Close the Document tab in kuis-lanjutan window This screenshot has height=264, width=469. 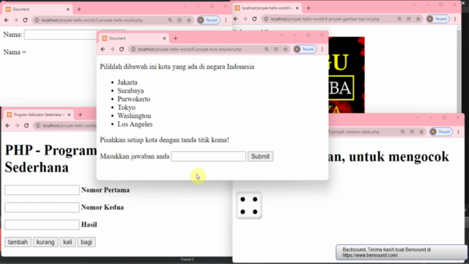click(164, 38)
